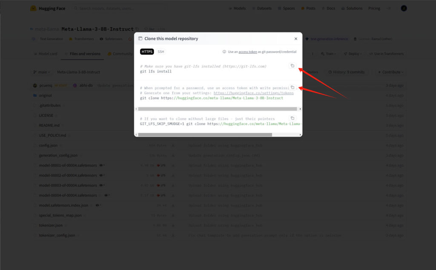436x270 pixels.
Task: Click the skip-smudge block horizontal scrollbar
Action: tap(205, 135)
